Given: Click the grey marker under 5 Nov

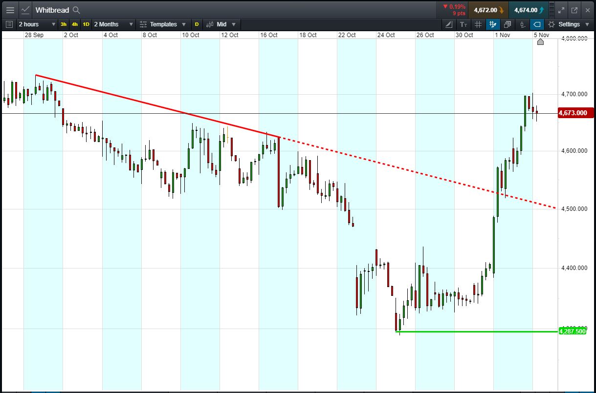Looking at the screenshot, I should [540, 42].
